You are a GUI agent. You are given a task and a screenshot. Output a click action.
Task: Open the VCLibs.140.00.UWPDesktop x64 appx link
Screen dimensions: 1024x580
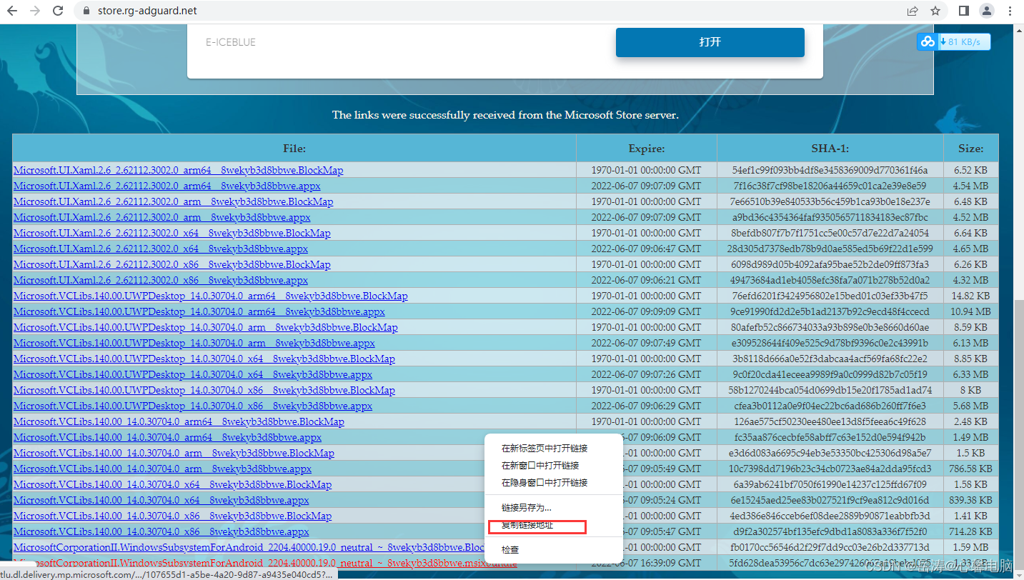coord(192,374)
